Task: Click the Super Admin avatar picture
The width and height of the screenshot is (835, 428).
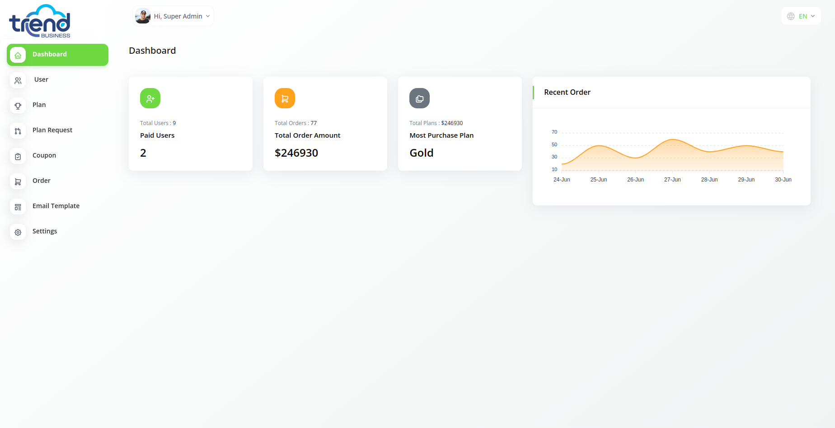Action: [143, 16]
